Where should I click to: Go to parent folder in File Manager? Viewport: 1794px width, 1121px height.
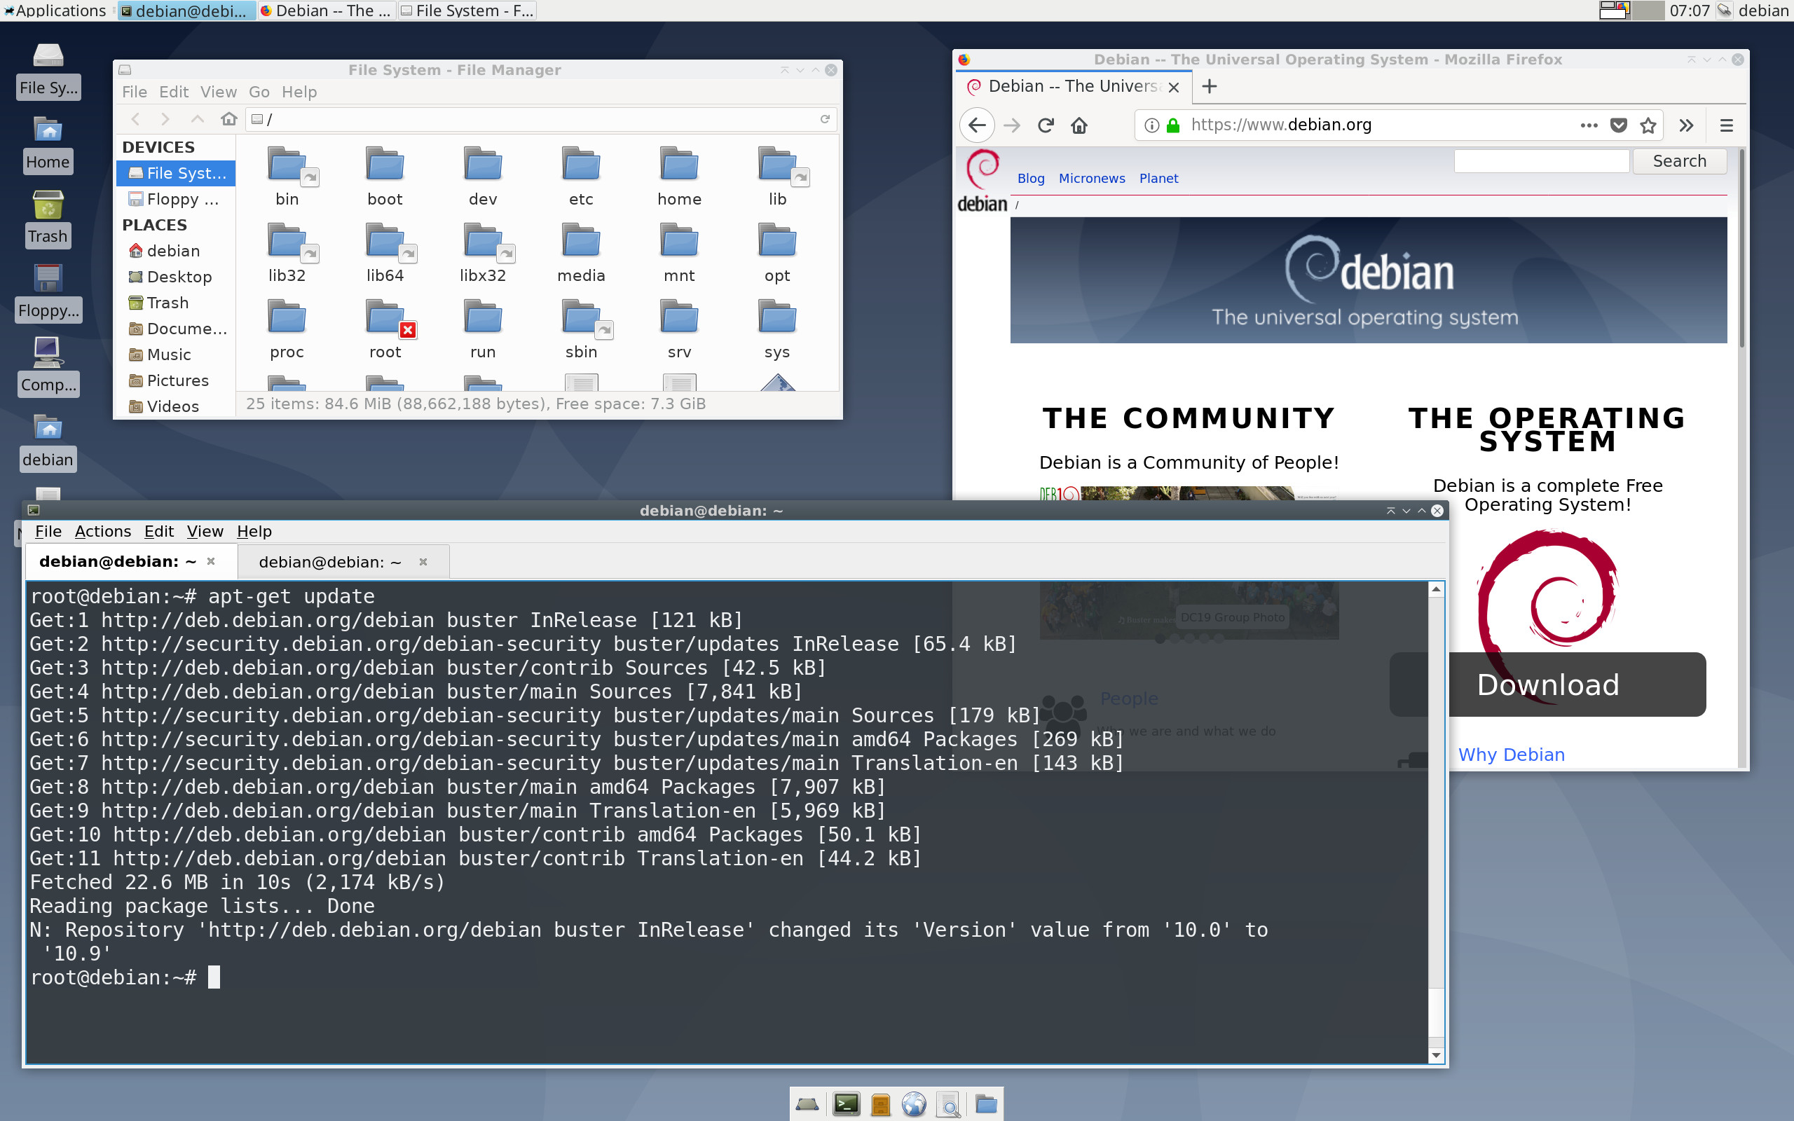click(x=197, y=119)
